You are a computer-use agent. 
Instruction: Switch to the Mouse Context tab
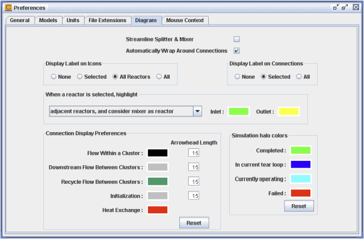(x=185, y=20)
